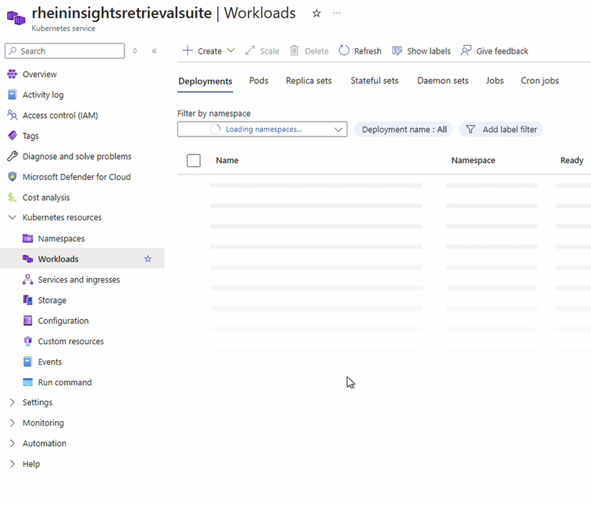Screen dimensions: 591x506
Task: Click the expand/collapse all menu arrows icon
Action: click(135, 51)
